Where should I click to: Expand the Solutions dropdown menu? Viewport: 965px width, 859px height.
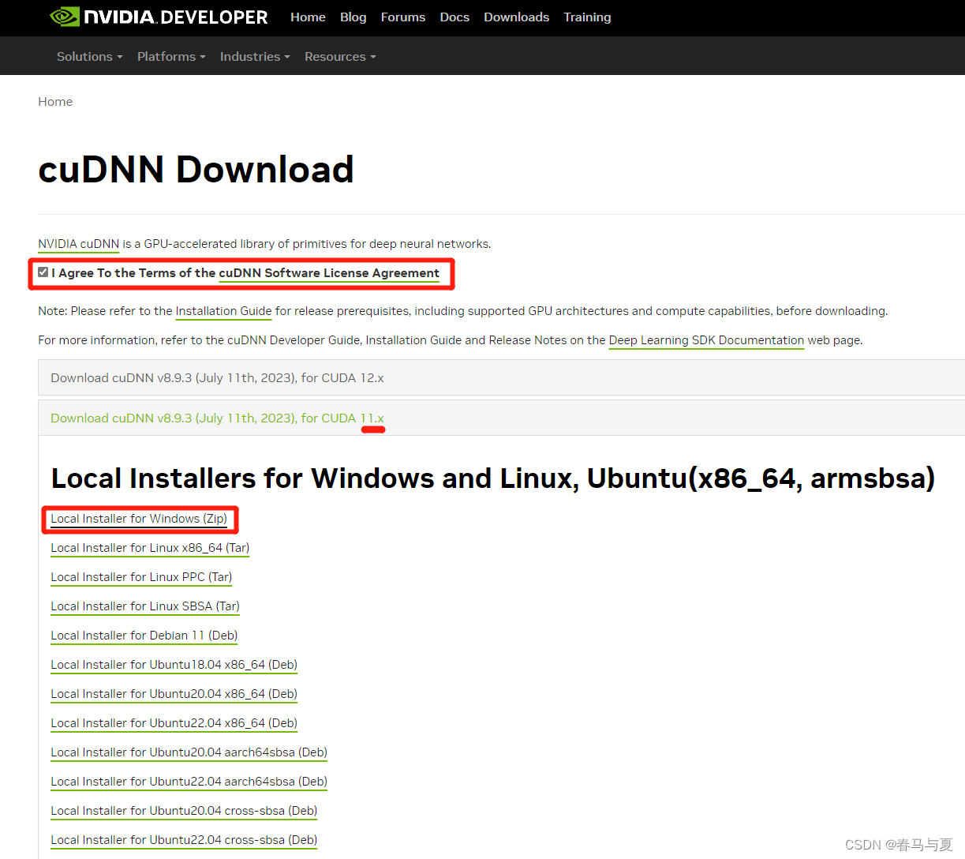[x=90, y=57]
